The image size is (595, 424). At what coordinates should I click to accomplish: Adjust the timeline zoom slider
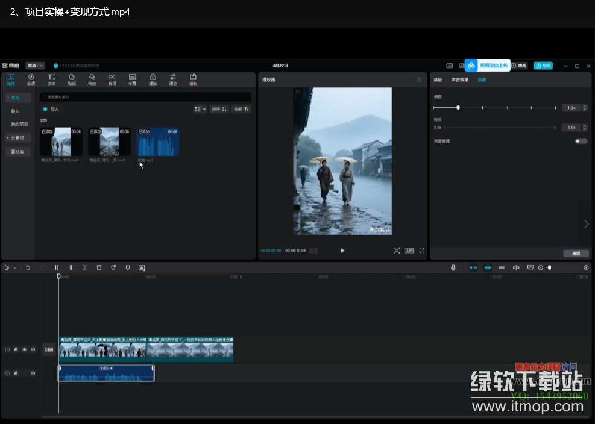pos(549,268)
